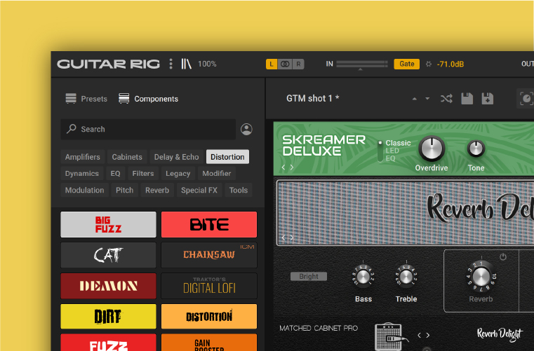Viewport: 534px width, 351px height.
Task: Choose the Bite component
Action: coord(209,224)
